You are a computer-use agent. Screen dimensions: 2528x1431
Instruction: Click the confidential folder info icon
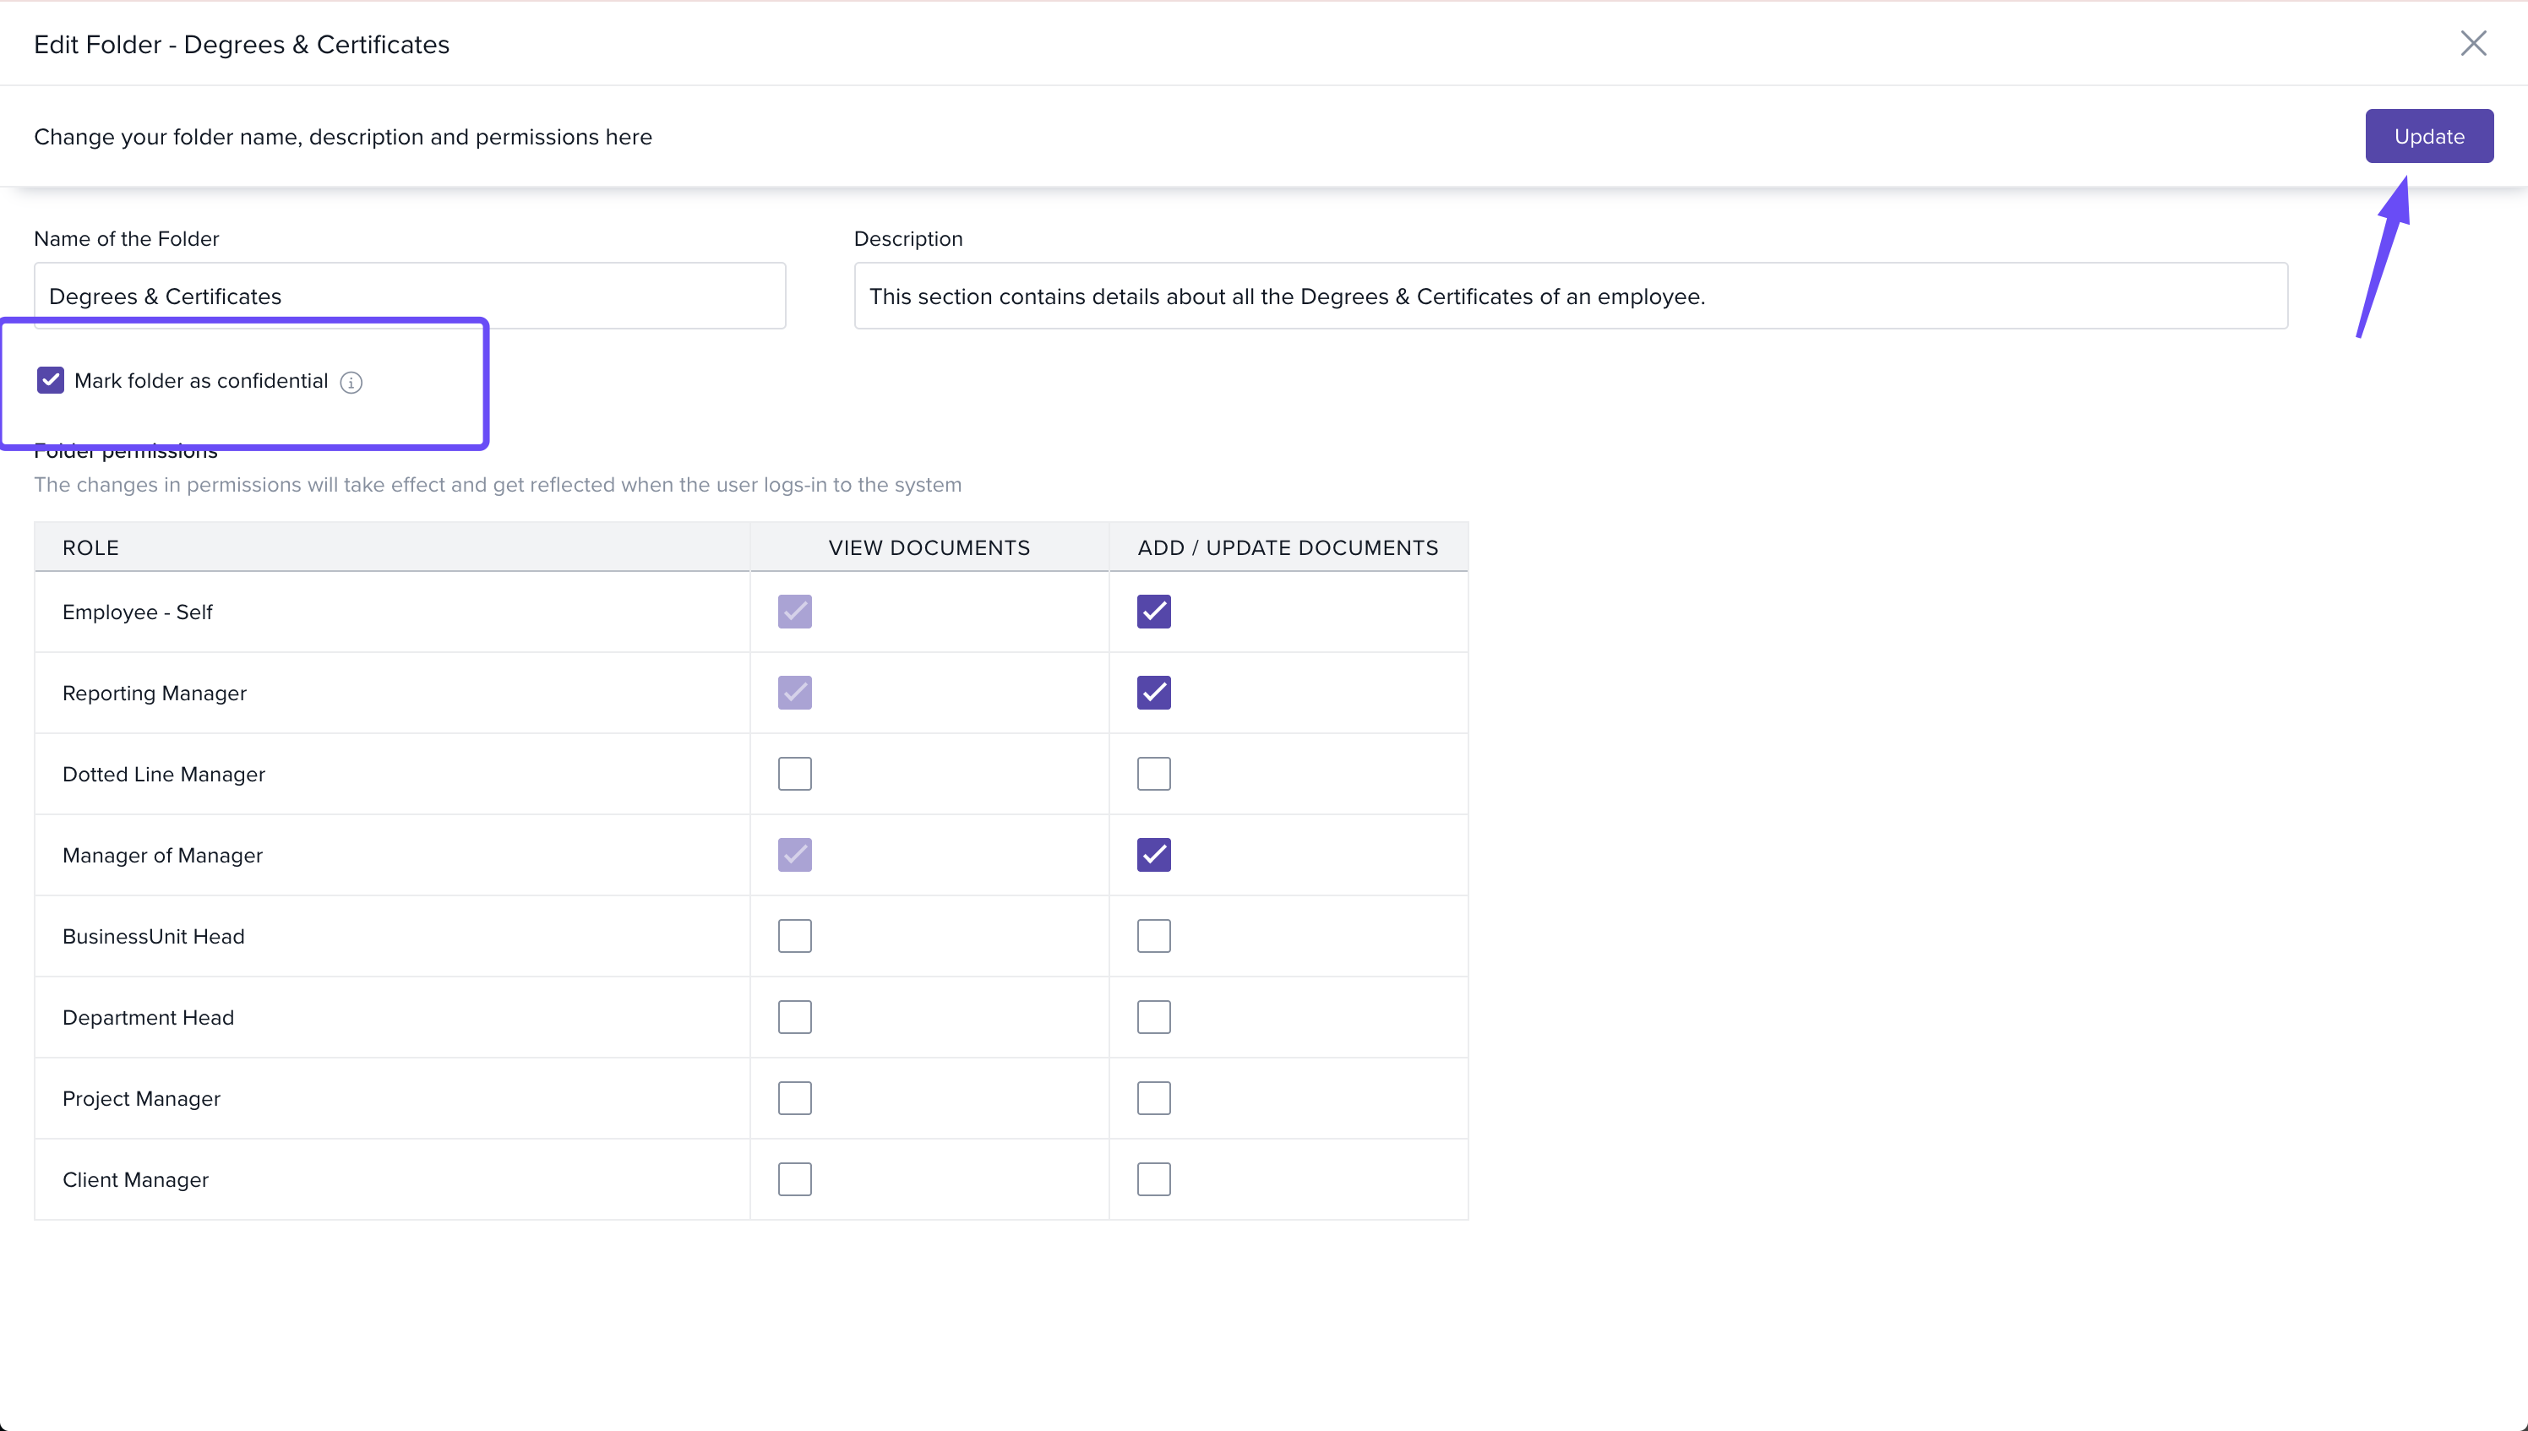pyautogui.click(x=351, y=383)
